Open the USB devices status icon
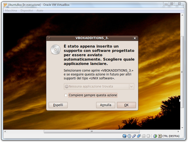The height and width of the screenshot is (142, 188). tap(134, 136)
